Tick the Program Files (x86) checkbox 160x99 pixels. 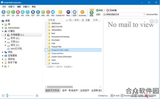point(46,50)
